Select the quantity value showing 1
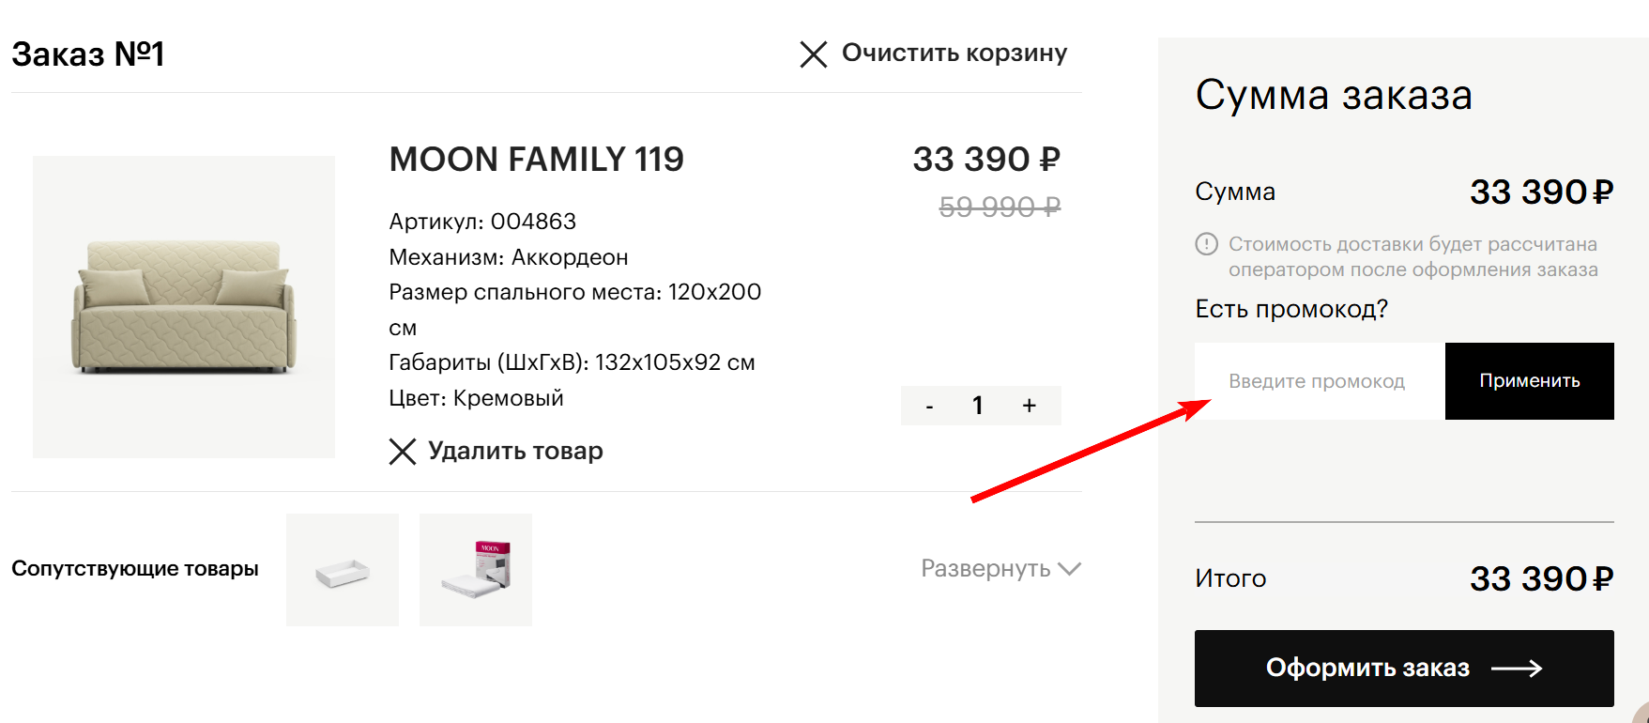 pos(978,406)
